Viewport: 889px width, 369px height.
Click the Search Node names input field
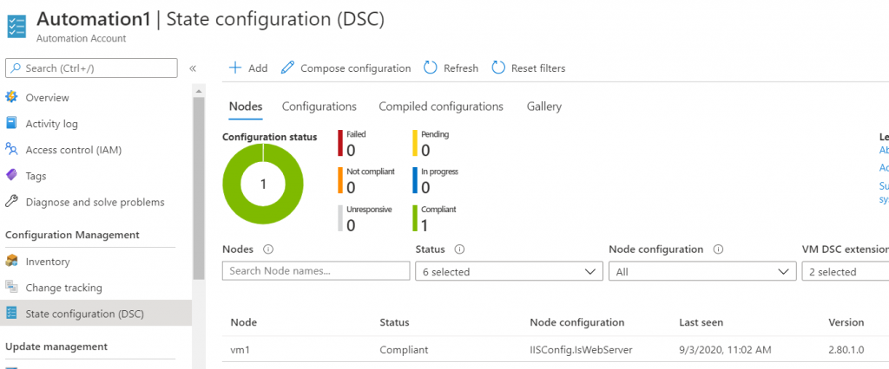316,272
